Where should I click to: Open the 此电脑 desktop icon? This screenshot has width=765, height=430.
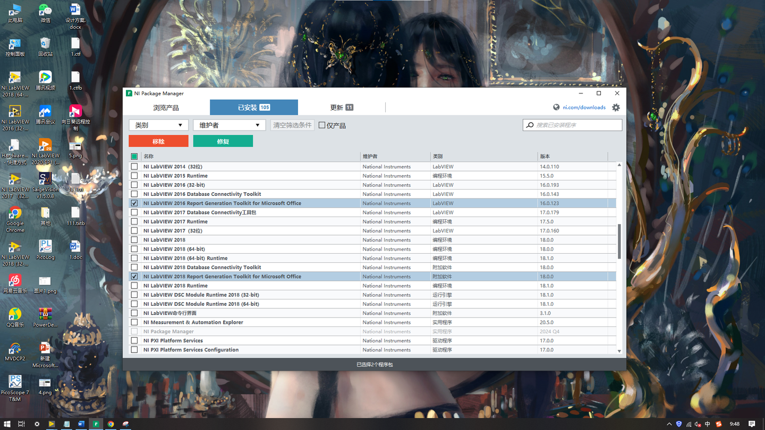click(x=15, y=13)
